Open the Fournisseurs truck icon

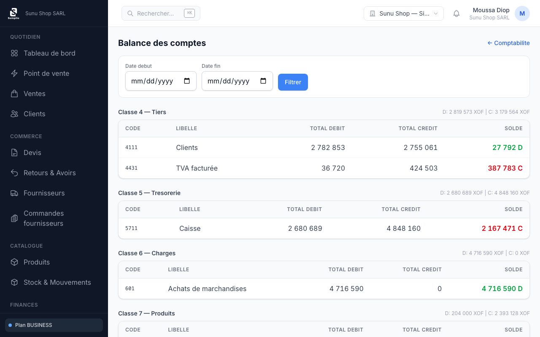coord(14,193)
